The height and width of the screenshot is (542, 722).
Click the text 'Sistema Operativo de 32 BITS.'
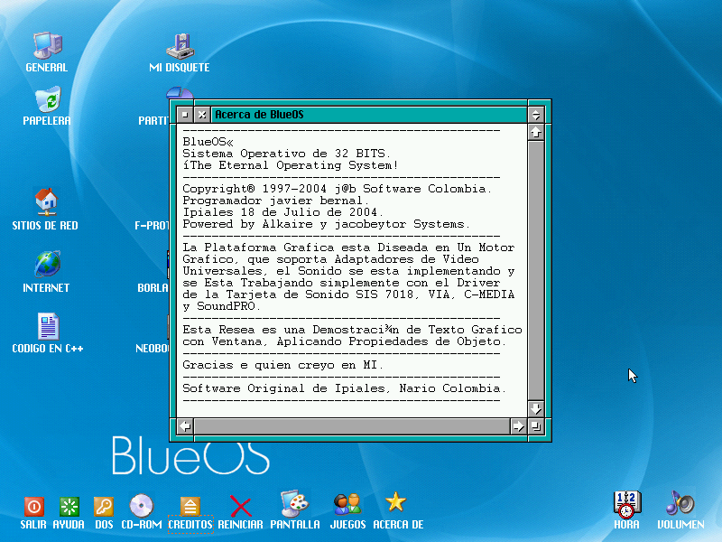click(x=286, y=154)
